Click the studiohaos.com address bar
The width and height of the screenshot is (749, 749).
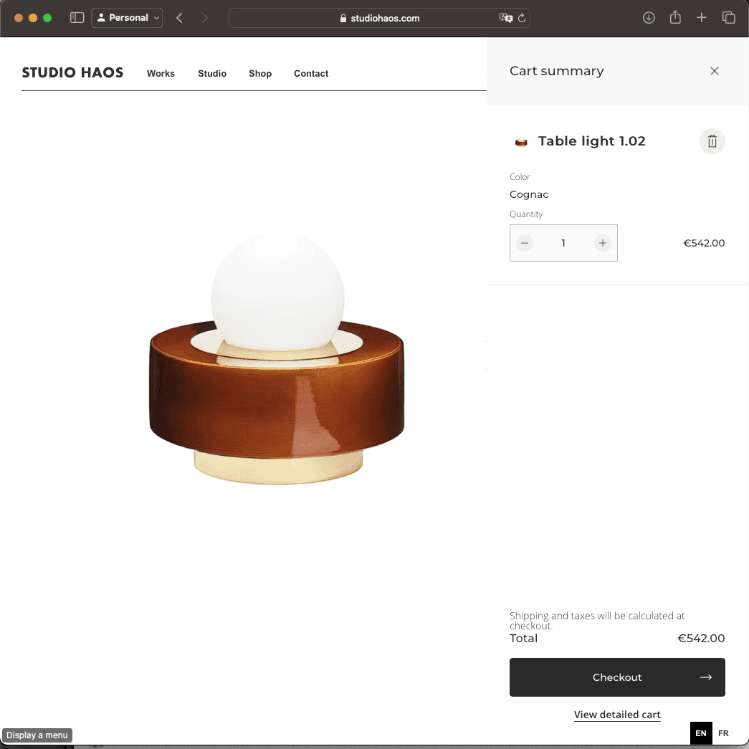pyautogui.click(x=380, y=18)
